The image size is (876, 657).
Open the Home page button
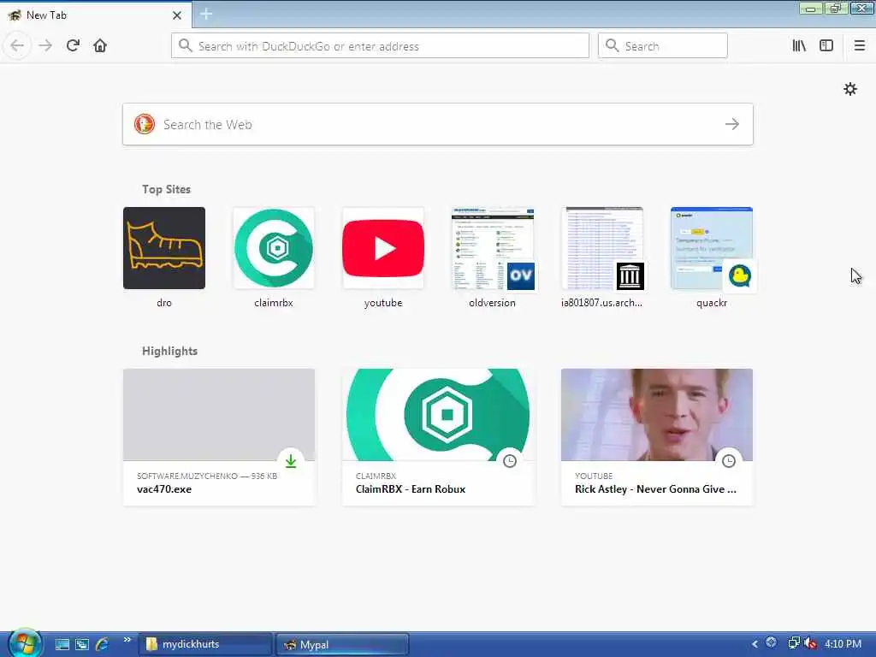click(100, 45)
